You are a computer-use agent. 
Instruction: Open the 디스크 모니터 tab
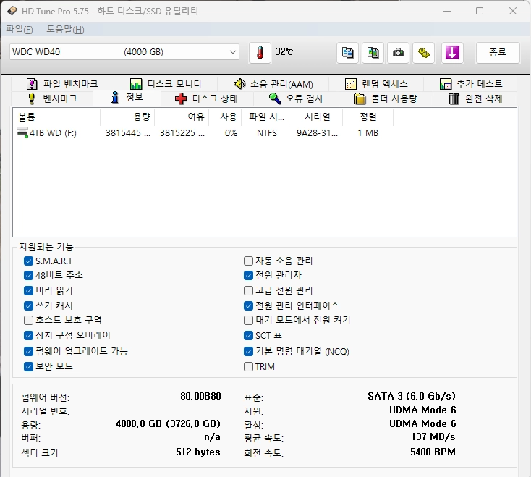click(x=166, y=84)
